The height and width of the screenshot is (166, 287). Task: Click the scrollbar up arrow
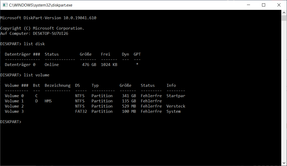[284, 13]
